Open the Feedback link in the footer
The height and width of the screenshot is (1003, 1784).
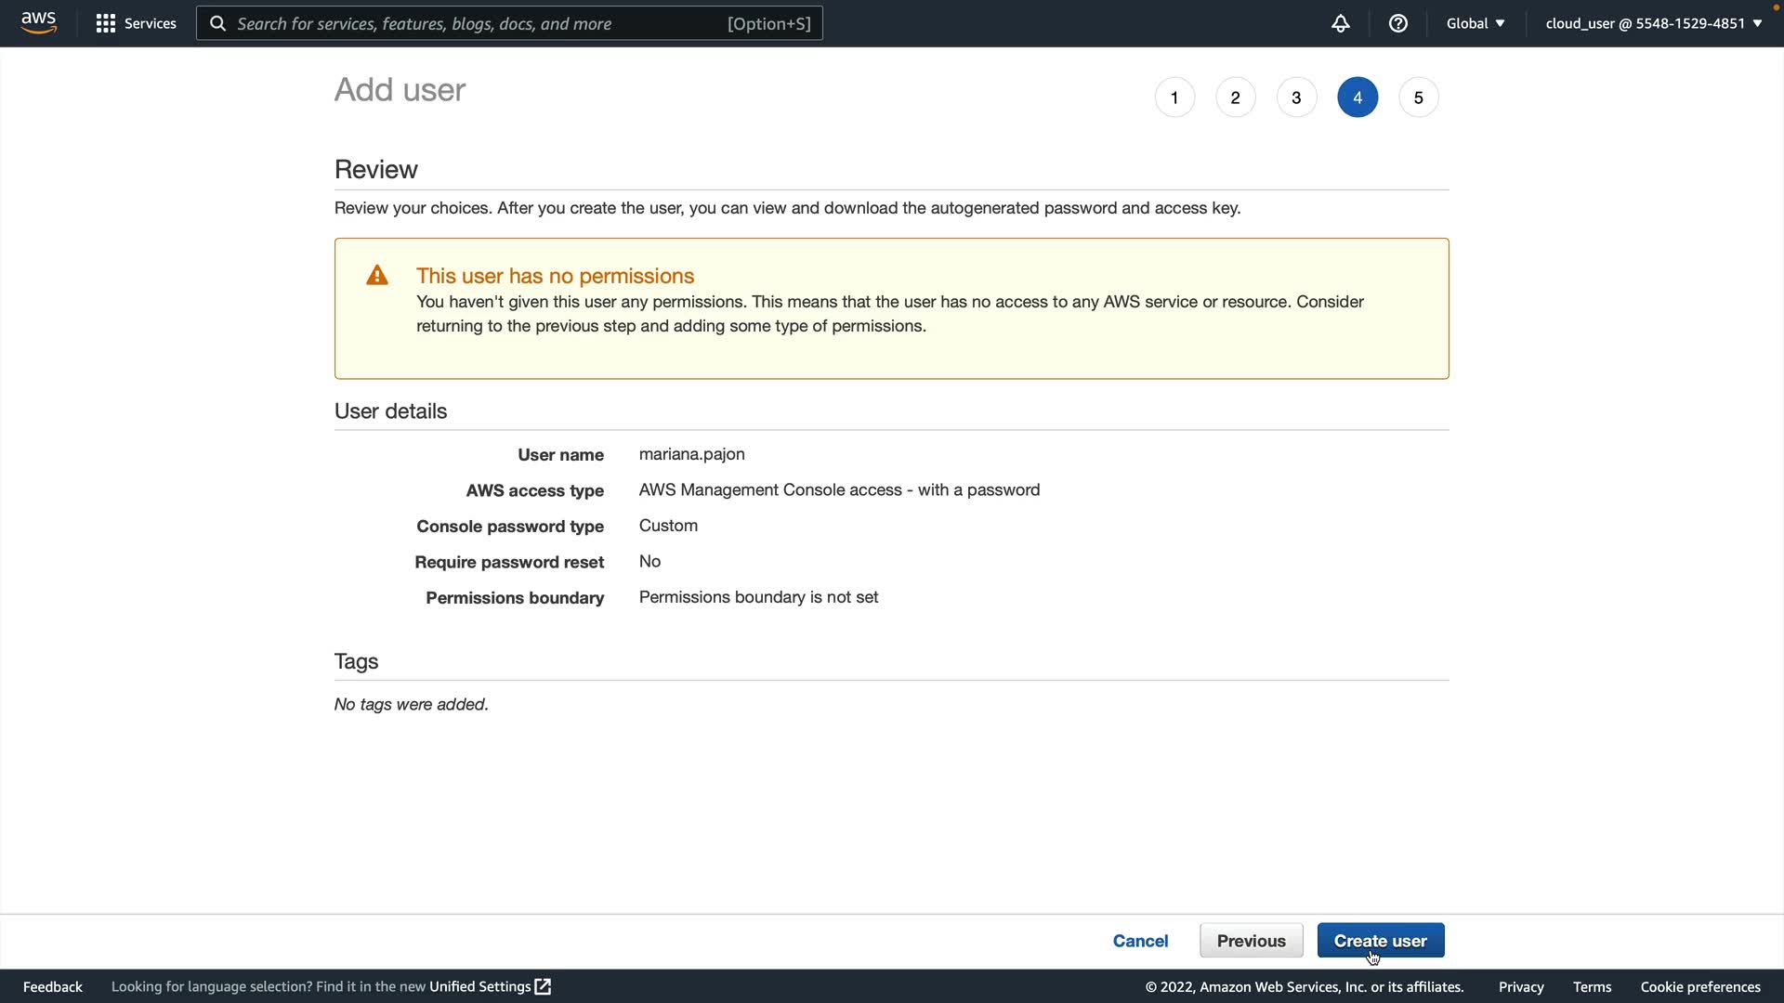pos(53,986)
